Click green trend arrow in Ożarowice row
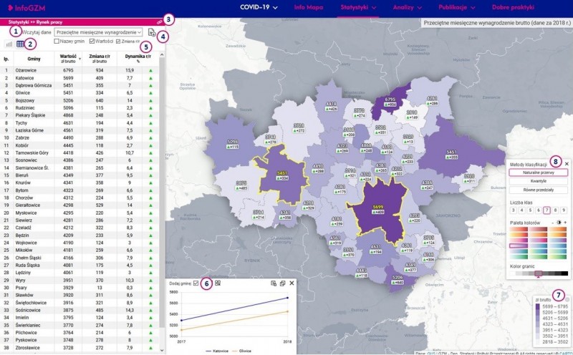The height and width of the screenshot is (355, 573). pyautogui.click(x=150, y=70)
